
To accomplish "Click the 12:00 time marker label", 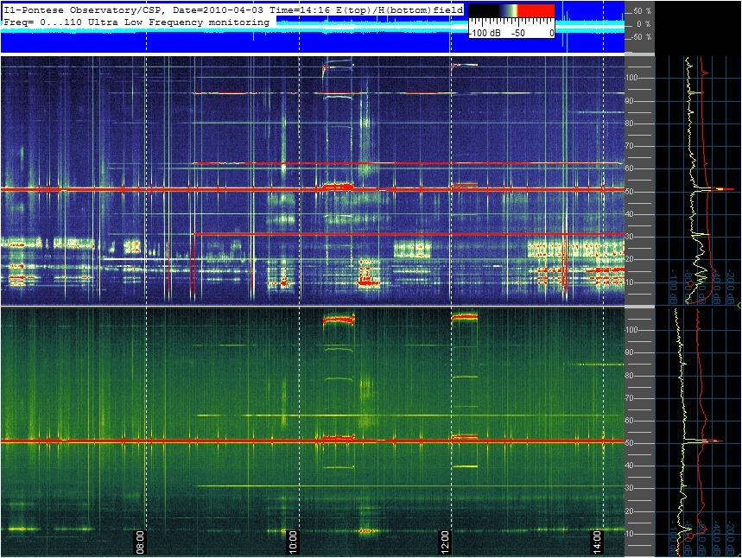I will coord(446,542).
